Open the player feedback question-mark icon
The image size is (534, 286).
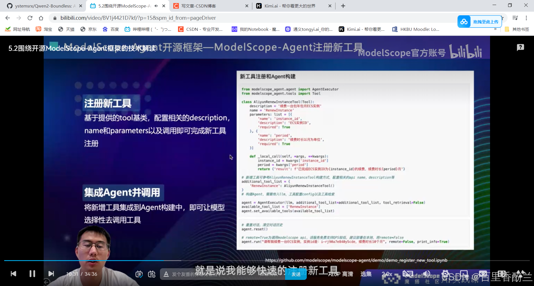[x=520, y=47]
